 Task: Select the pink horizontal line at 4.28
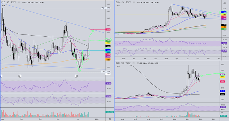tap(98, 29)
